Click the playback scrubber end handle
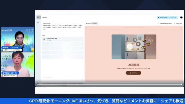The image size is (185, 104). (181, 84)
